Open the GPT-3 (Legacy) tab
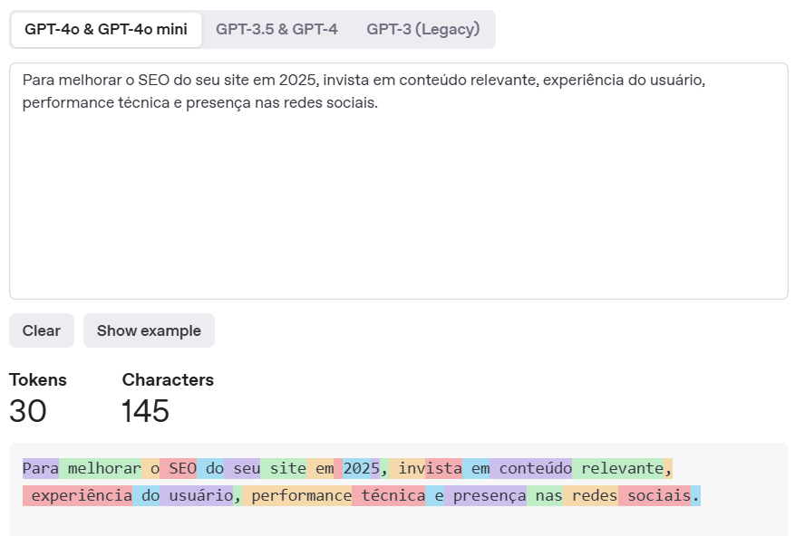Image resolution: width=795 pixels, height=536 pixels. click(x=422, y=29)
